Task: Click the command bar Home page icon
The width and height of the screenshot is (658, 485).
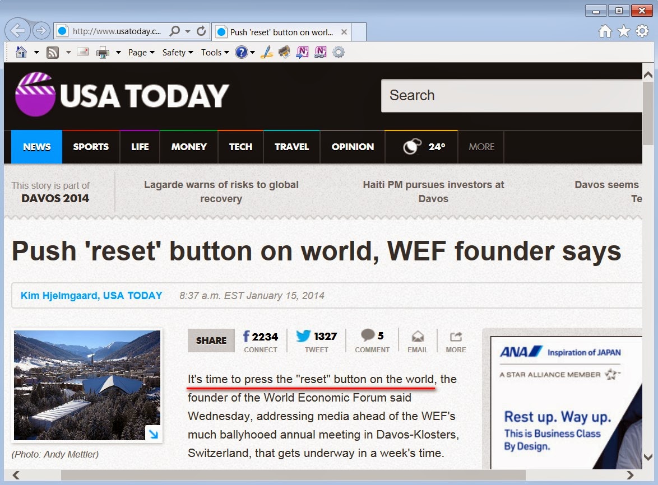Action: 21,52
